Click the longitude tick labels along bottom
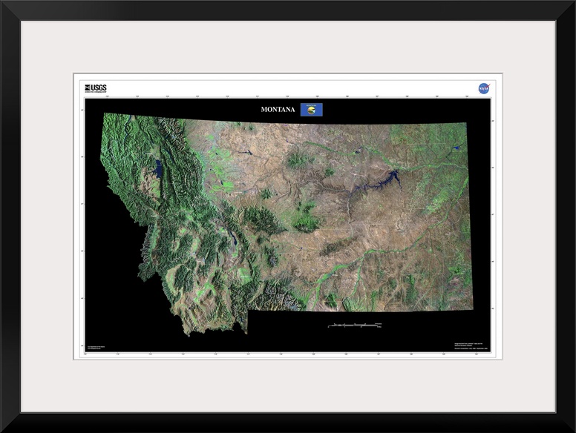 click(288, 354)
